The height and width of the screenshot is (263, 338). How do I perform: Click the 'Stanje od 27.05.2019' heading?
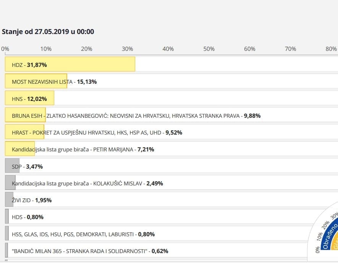pos(48,32)
